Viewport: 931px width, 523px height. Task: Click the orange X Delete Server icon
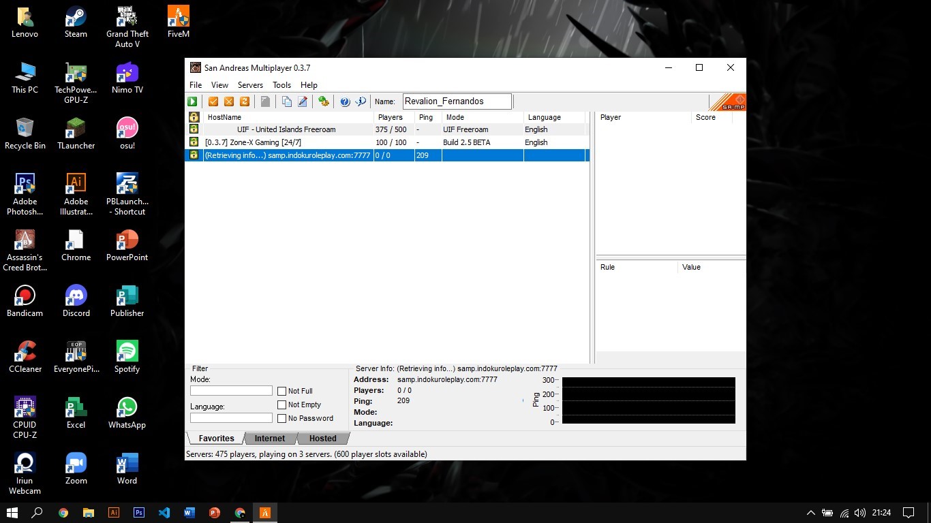[x=229, y=101]
